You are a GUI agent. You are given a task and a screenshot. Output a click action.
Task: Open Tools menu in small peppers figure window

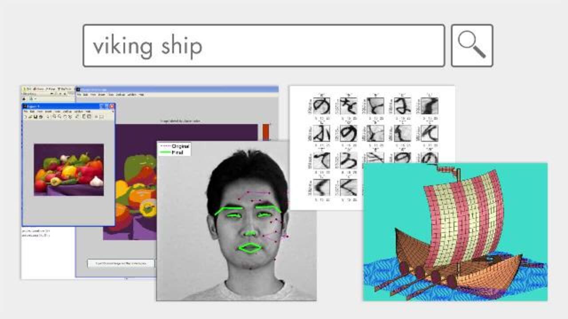point(58,111)
